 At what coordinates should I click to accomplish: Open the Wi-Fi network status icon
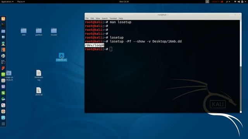pos(235,2)
